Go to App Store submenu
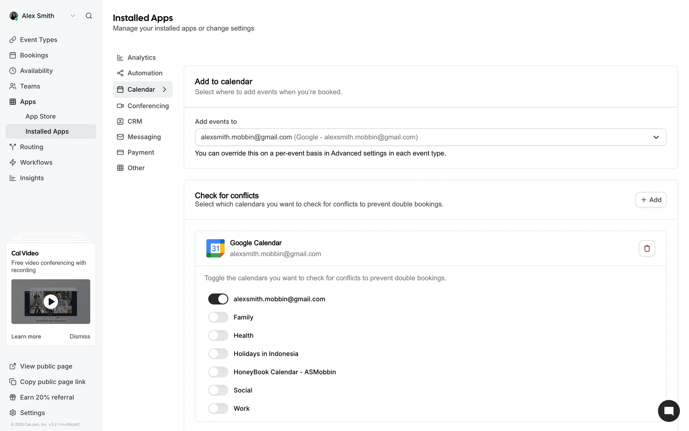The height and width of the screenshot is (431, 689). coord(41,116)
